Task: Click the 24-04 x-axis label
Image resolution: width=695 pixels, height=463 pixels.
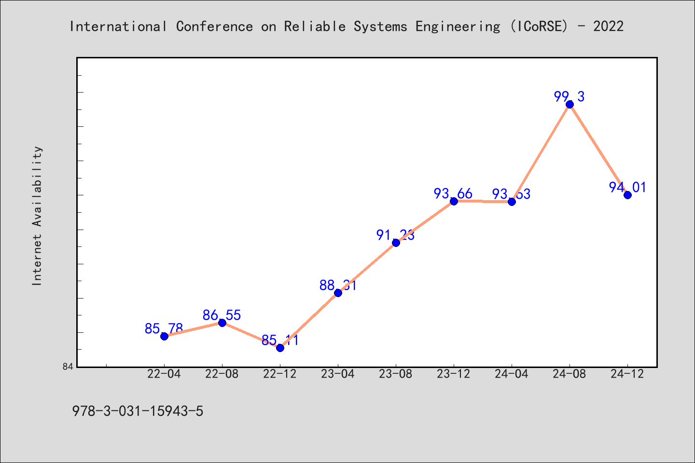Action: click(x=512, y=374)
